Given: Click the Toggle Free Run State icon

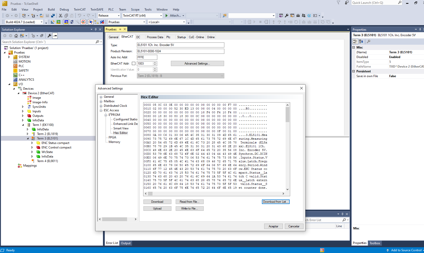Looking at the screenshot, I should coord(83,22).
